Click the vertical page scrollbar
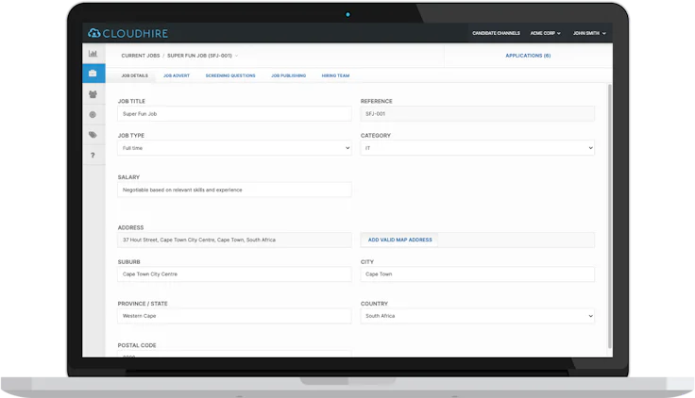Viewport: 695px width, 398px height. tap(610, 216)
